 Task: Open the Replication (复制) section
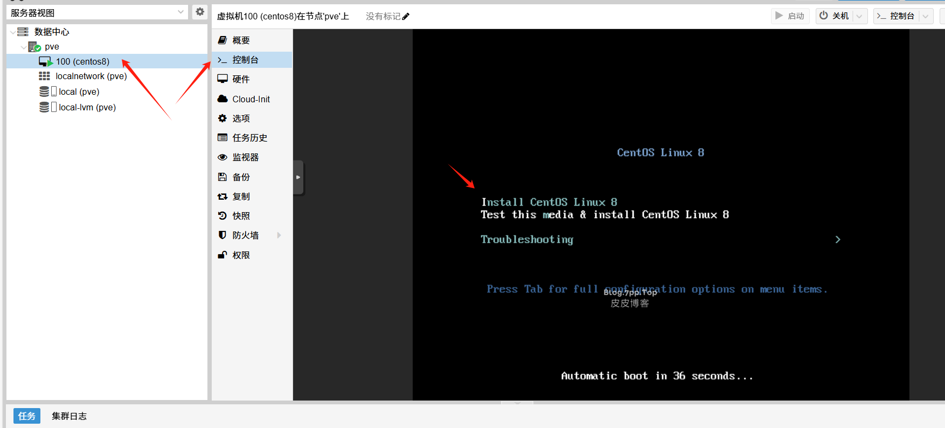[240, 197]
